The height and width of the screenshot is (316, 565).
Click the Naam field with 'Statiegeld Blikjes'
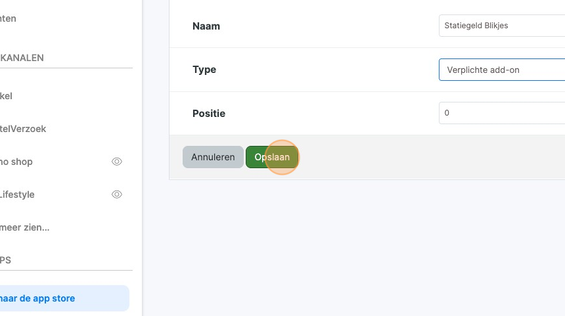[501, 26]
